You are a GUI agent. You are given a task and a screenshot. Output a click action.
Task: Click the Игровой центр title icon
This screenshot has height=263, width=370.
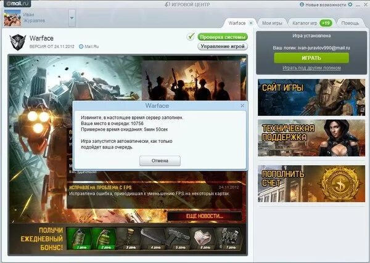coord(167,4)
